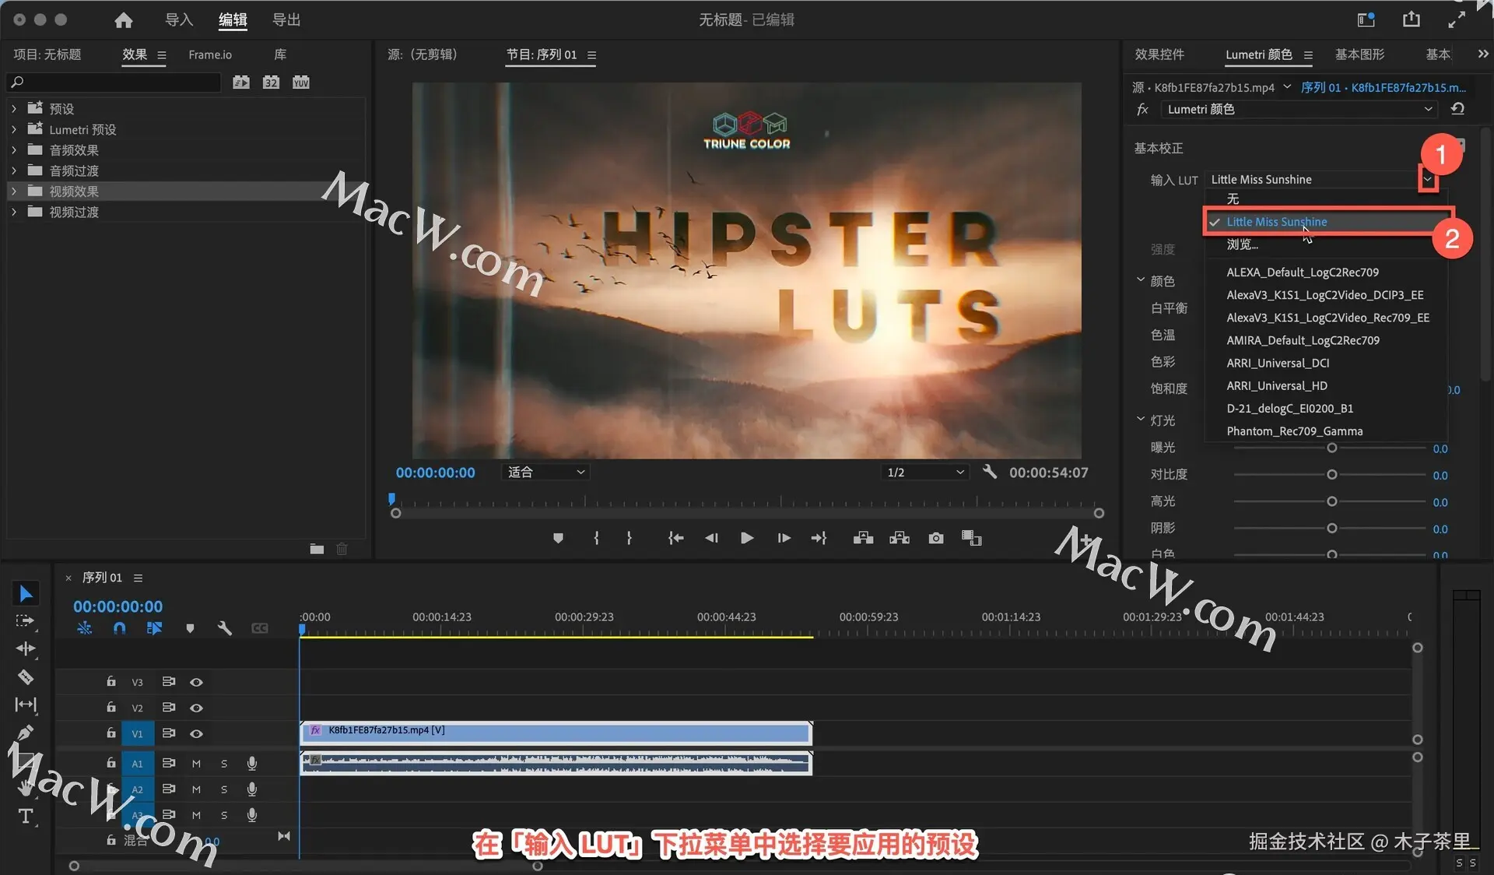This screenshot has height=875, width=1494.
Task: Reset the Lumetri color effect
Action: tap(1457, 109)
